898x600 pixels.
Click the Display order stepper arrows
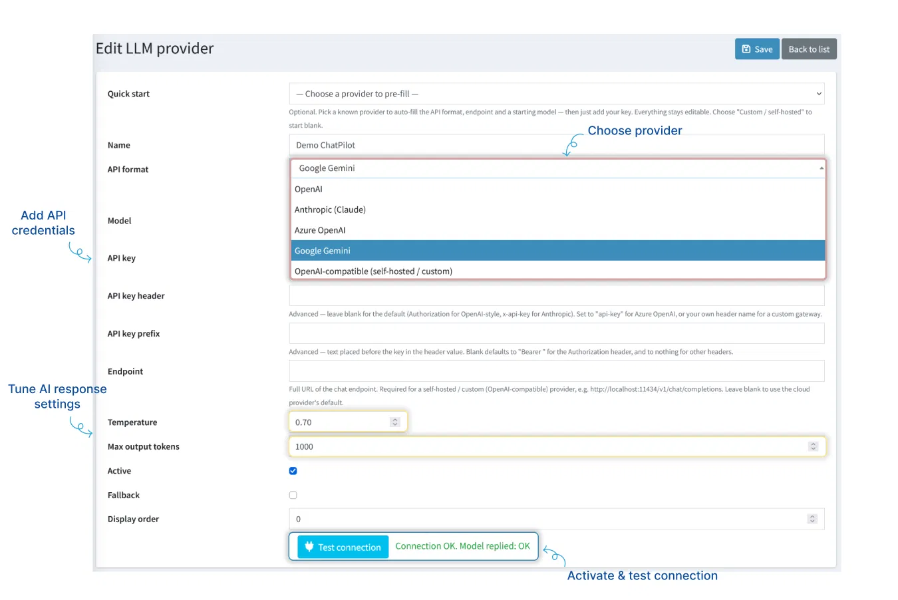coord(812,519)
